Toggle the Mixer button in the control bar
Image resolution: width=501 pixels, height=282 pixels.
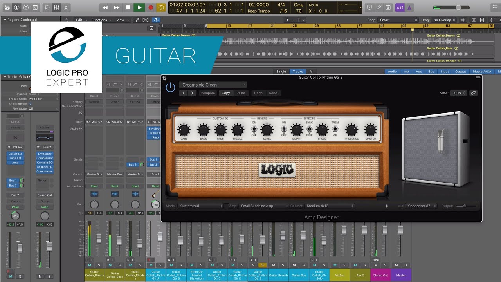point(57,7)
